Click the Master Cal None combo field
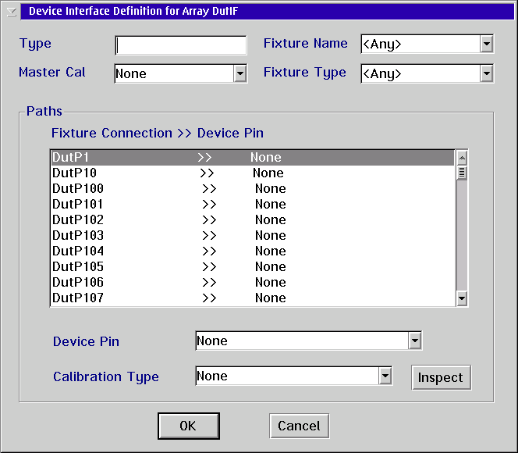Viewport: 518px width, 453px height. click(181, 73)
